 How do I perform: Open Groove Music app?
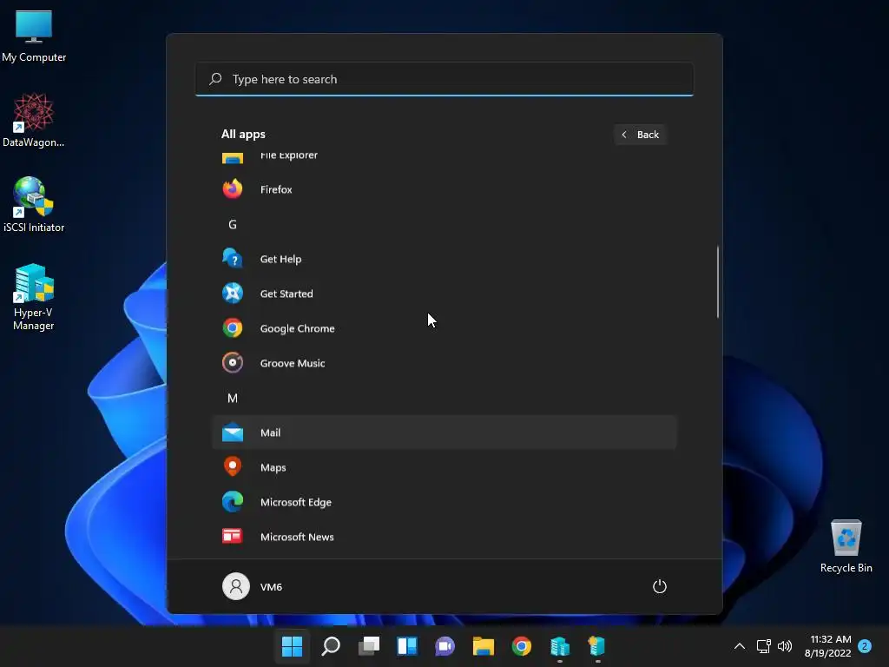coord(444,363)
